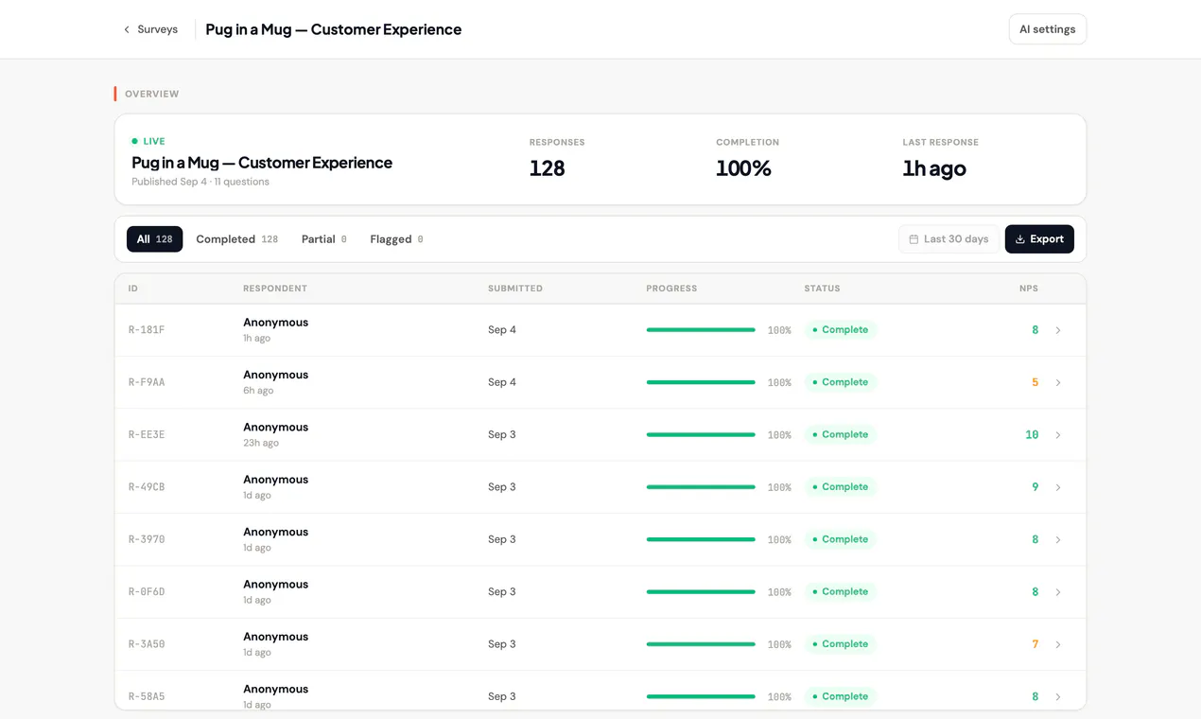Sort by the NPS column header
The width and height of the screenshot is (1201, 719).
point(1029,289)
